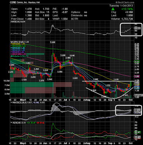
Task: Click the 1.370 late-August price label
Action: pyautogui.click(x=108, y=86)
